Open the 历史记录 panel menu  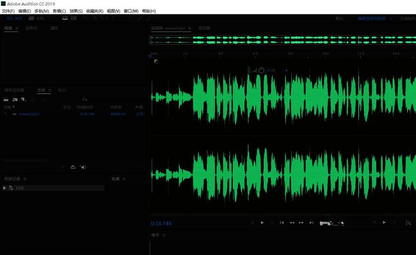[24, 179]
